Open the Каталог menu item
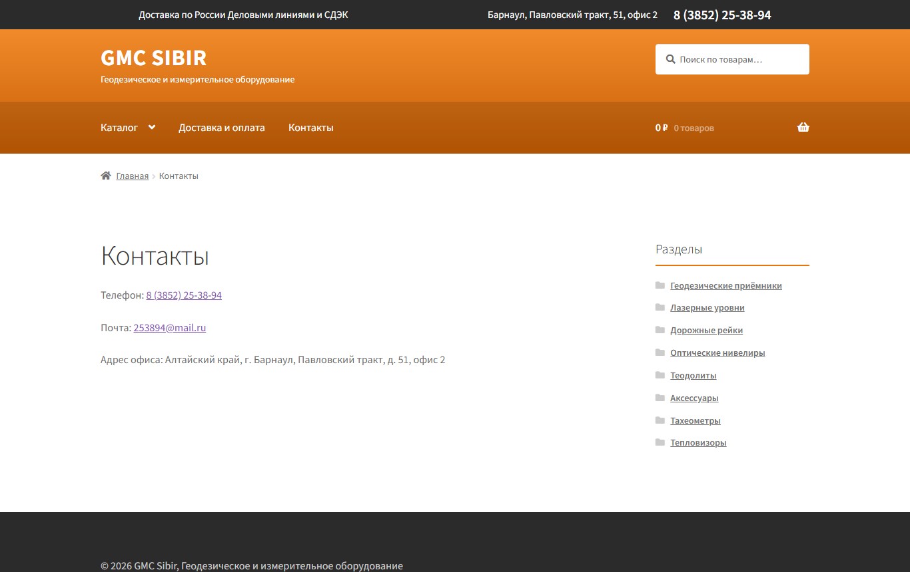Viewport: 910px width, 572px height. pos(119,128)
